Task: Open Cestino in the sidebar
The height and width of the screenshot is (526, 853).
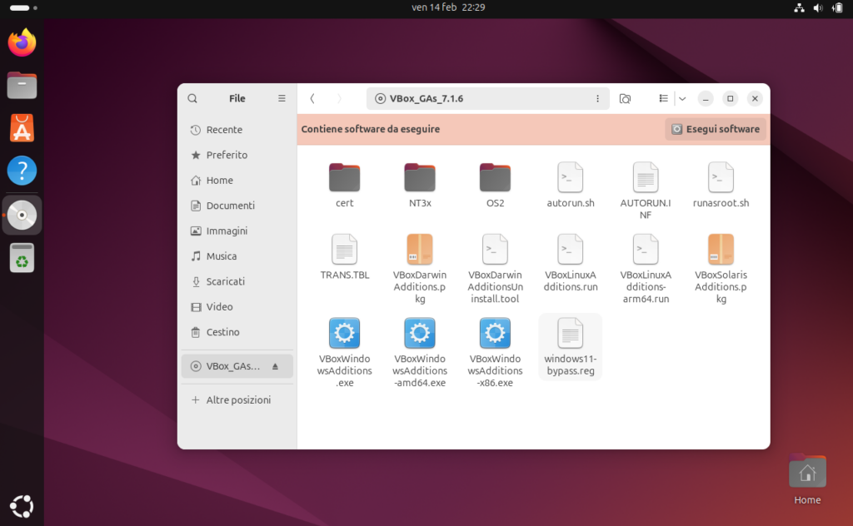Action: point(237,332)
